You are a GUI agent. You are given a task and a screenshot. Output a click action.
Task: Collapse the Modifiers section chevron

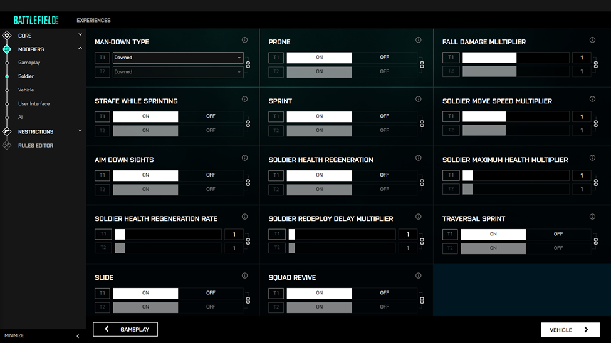80,49
